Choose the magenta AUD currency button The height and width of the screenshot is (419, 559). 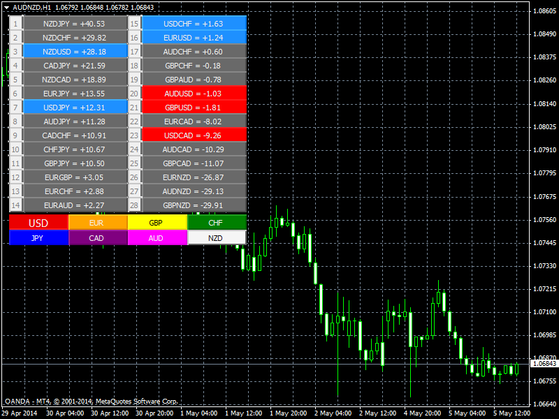pyautogui.click(x=157, y=238)
